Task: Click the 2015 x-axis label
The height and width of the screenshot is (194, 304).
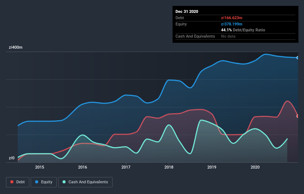Action: click(40, 167)
